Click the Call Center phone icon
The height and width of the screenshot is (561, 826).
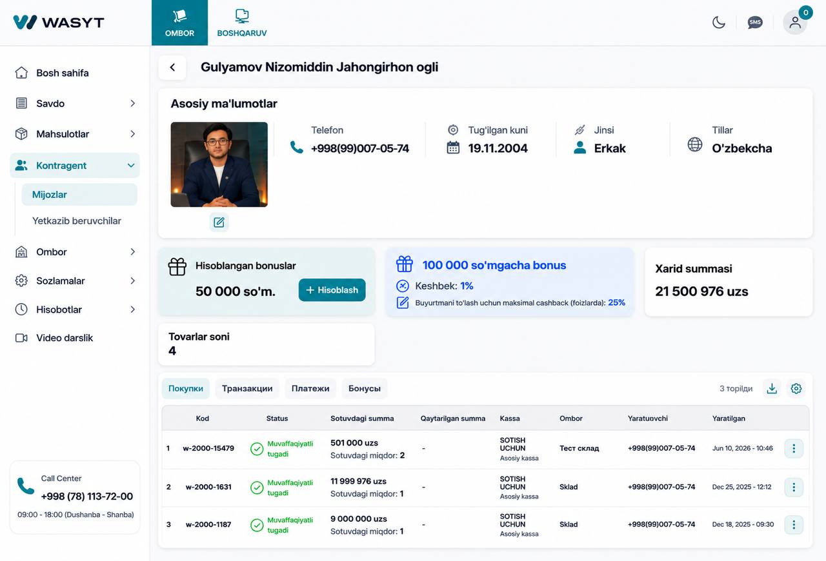[26, 486]
